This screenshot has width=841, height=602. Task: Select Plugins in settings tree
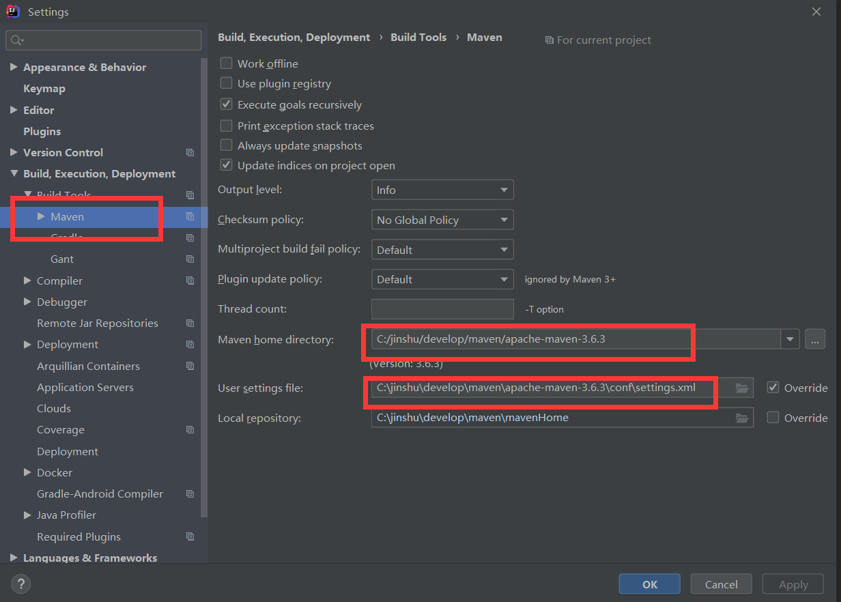pos(42,131)
